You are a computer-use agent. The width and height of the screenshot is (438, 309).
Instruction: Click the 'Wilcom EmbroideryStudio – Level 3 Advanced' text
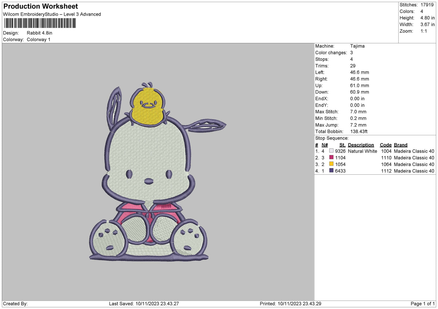pos(52,14)
